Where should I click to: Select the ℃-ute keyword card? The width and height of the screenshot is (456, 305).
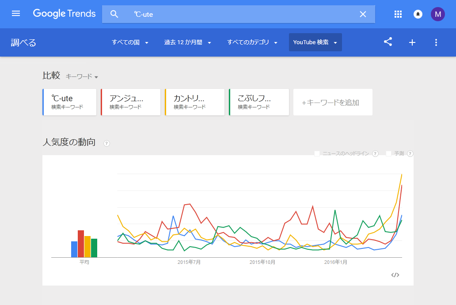point(69,102)
